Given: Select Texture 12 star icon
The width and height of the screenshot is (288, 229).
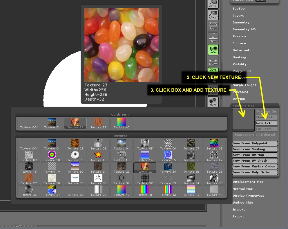Looking at the screenshot, I should pyautogui.click(x=98, y=156).
